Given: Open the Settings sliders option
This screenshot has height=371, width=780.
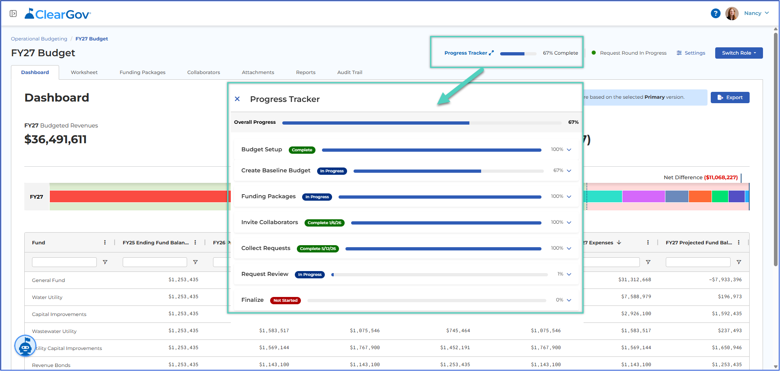Looking at the screenshot, I should pos(691,53).
